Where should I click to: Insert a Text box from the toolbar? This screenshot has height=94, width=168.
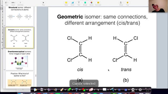(79, 3)
